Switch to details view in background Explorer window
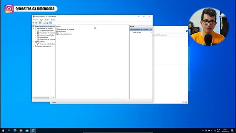Image resolution: width=236 pixels, height=133 pixels. click(183, 102)
